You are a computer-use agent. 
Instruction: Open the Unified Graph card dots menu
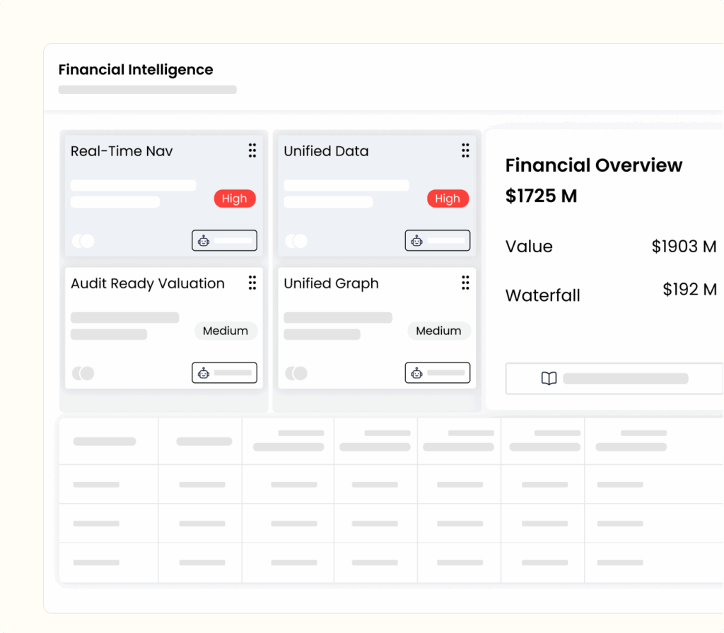click(465, 283)
